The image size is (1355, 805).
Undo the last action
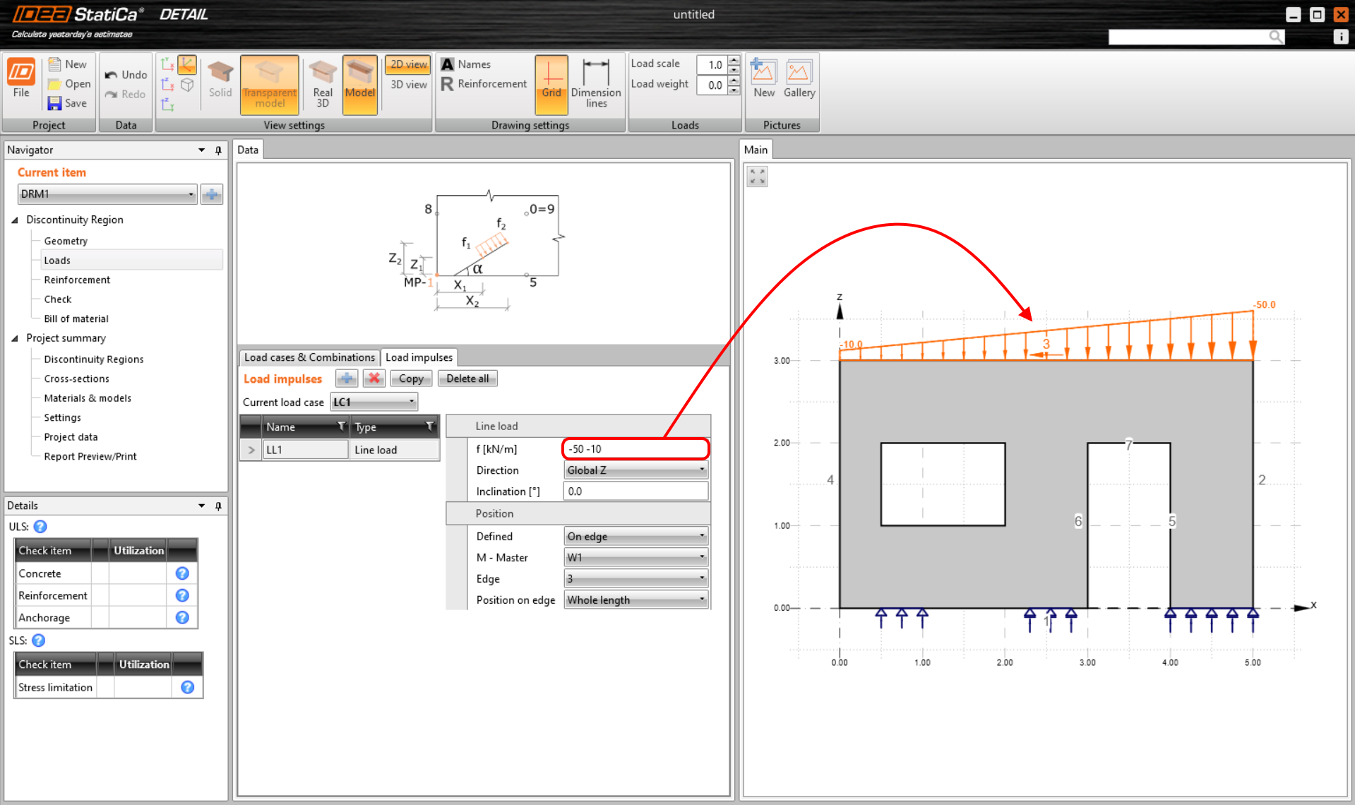[x=126, y=74]
